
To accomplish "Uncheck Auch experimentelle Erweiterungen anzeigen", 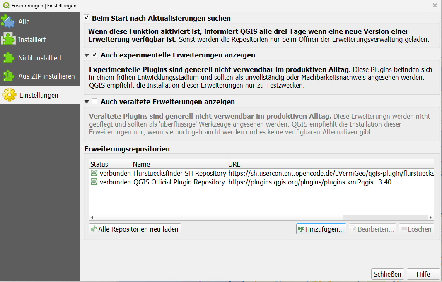I will [x=95, y=55].
